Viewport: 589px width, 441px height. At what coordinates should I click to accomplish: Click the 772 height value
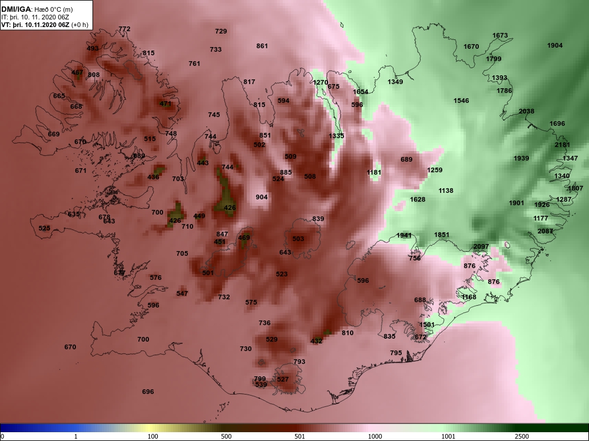tap(124, 29)
